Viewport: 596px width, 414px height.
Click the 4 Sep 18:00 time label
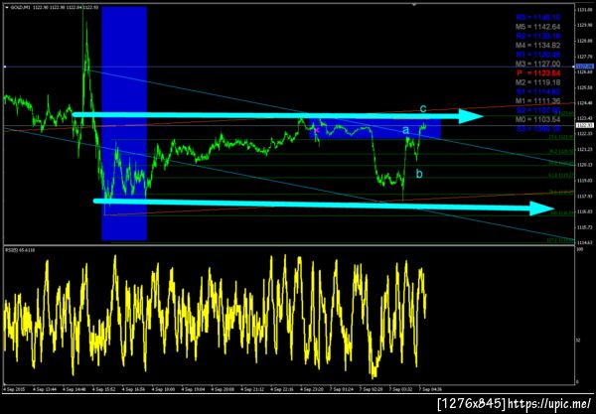[164, 389]
